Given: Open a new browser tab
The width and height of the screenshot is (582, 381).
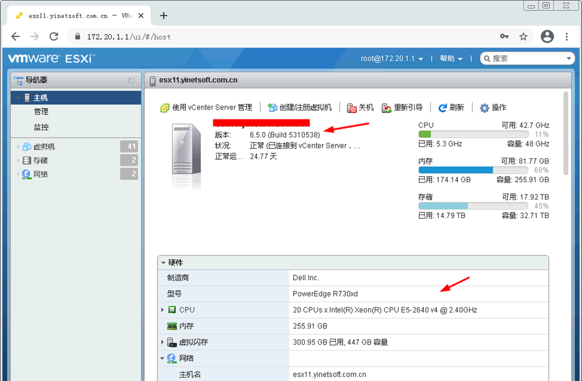Looking at the screenshot, I should pyautogui.click(x=164, y=15).
